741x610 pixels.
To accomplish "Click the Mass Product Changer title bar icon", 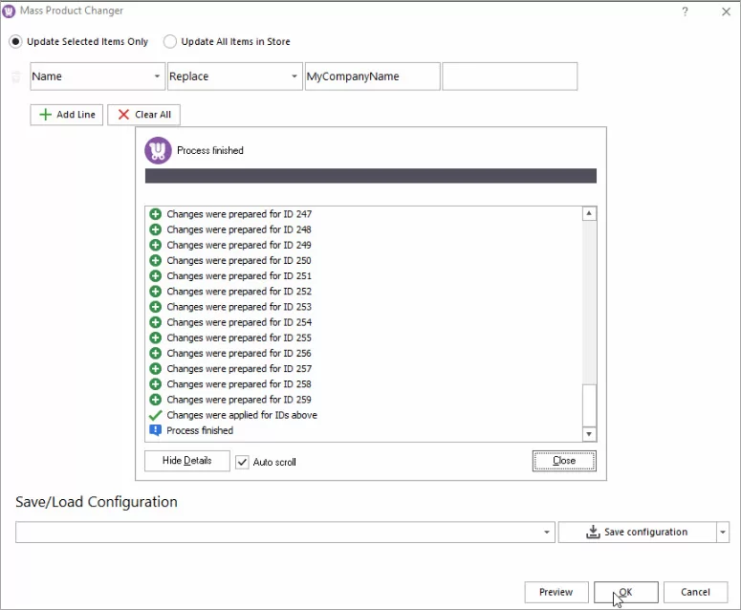I will tap(10, 11).
